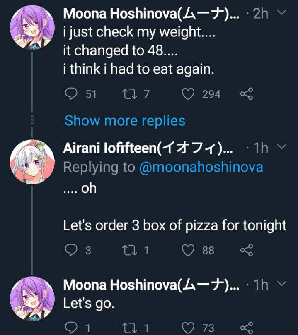Retweet Moona's weight tweet

tap(128, 95)
